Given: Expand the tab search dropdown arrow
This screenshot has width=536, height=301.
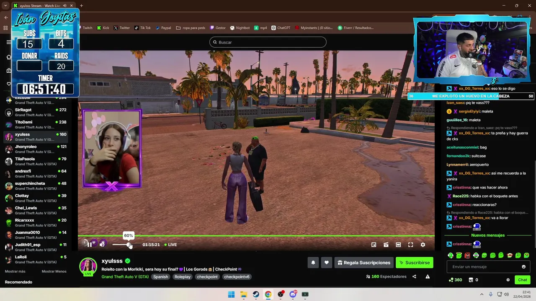Looking at the screenshot, I should (x=5, y=5).
